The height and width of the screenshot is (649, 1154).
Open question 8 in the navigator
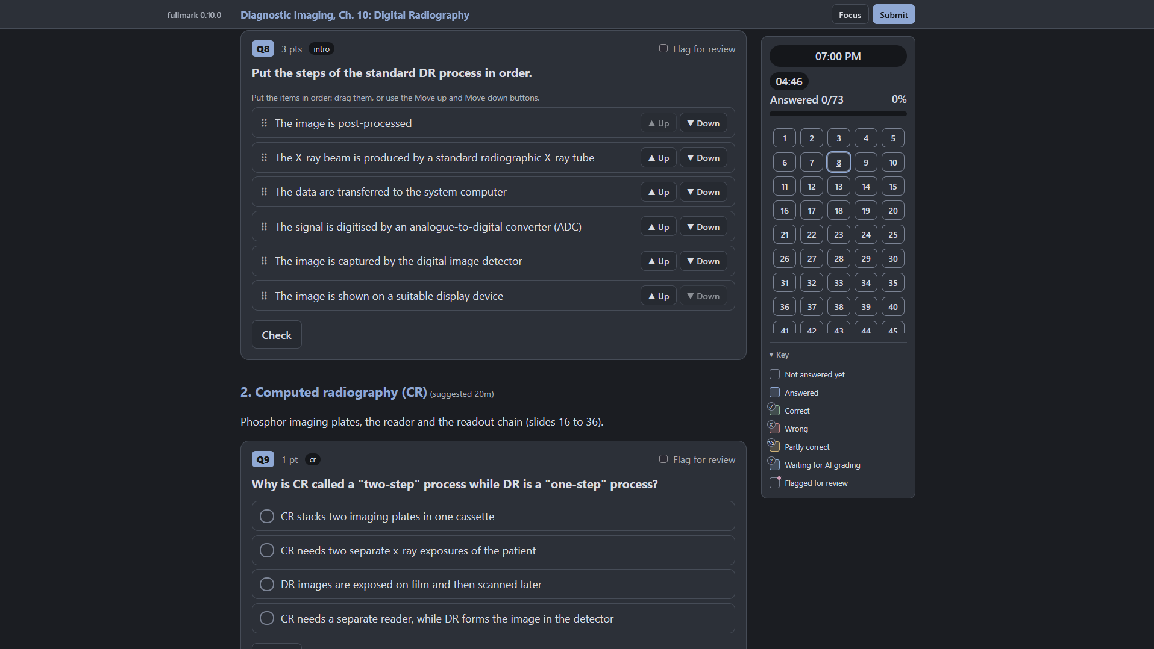coord(838,162)
